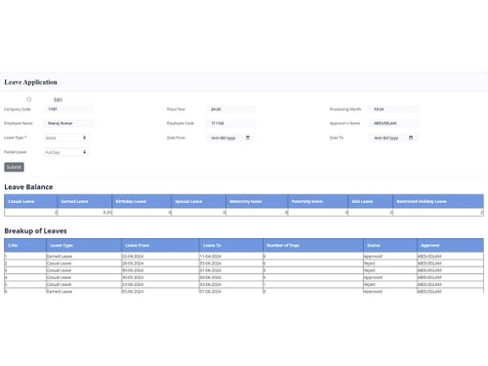The height and width of the screenshot is (366, 488).
Task: Click the Status column header
Action: (x=390, y=245)
